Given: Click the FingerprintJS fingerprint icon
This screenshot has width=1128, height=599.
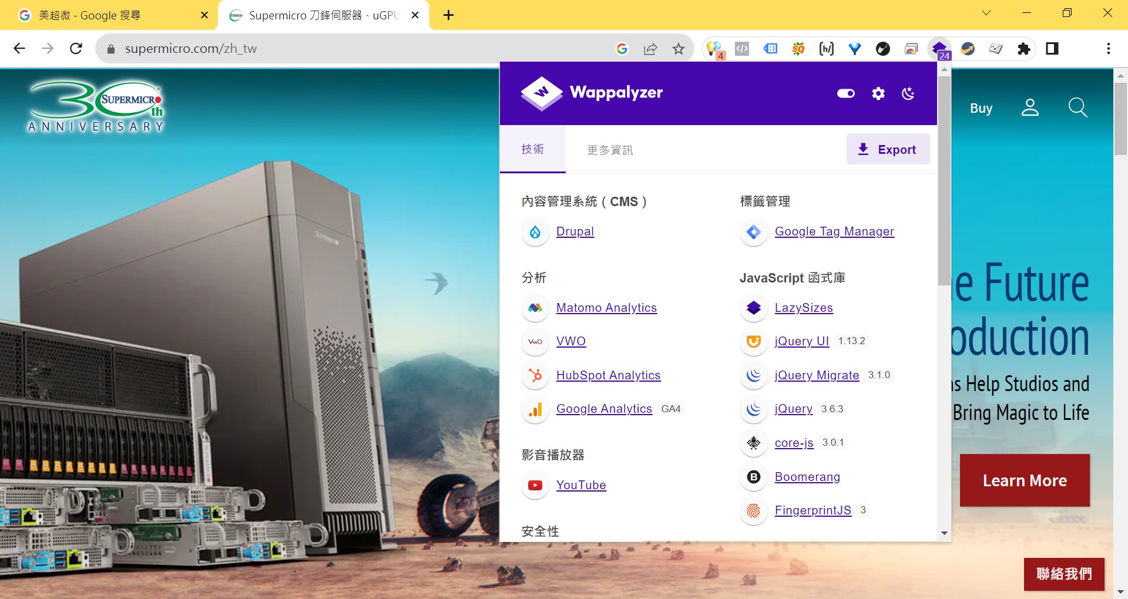Looking at the screenshot, I should pyautogui.click(x=754, y=511).
